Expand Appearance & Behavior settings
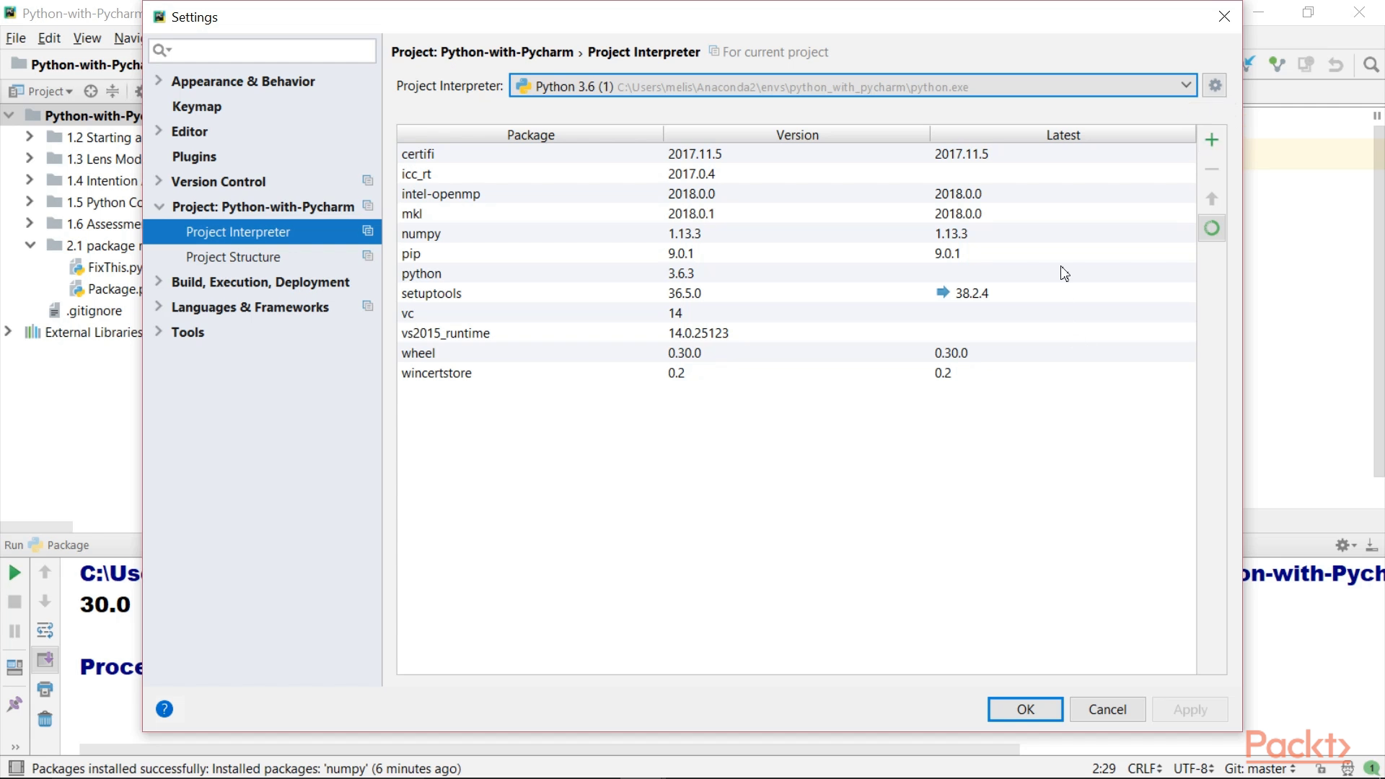This screenshot has height=779, width=1385. coord(159,80)
